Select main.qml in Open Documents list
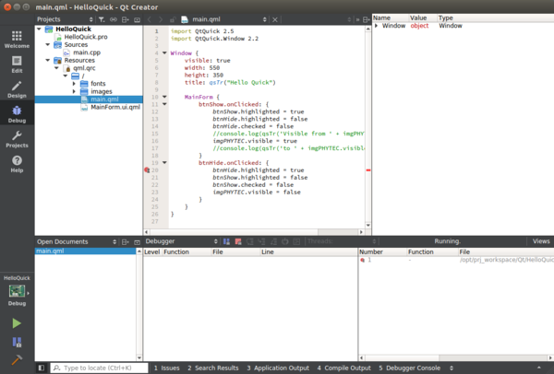This screenshot has width=554, height=374. click(x=86, y=251)
